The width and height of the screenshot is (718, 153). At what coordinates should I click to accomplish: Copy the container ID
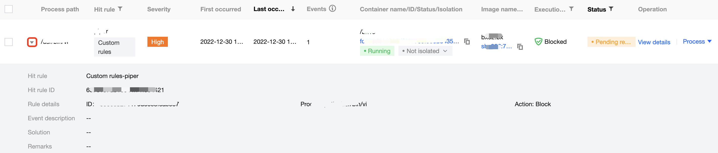[x=467, y=42]
